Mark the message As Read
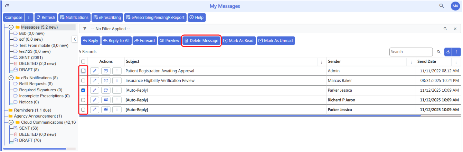This screenshot has width=463, height=152. [x=238, y=41]
